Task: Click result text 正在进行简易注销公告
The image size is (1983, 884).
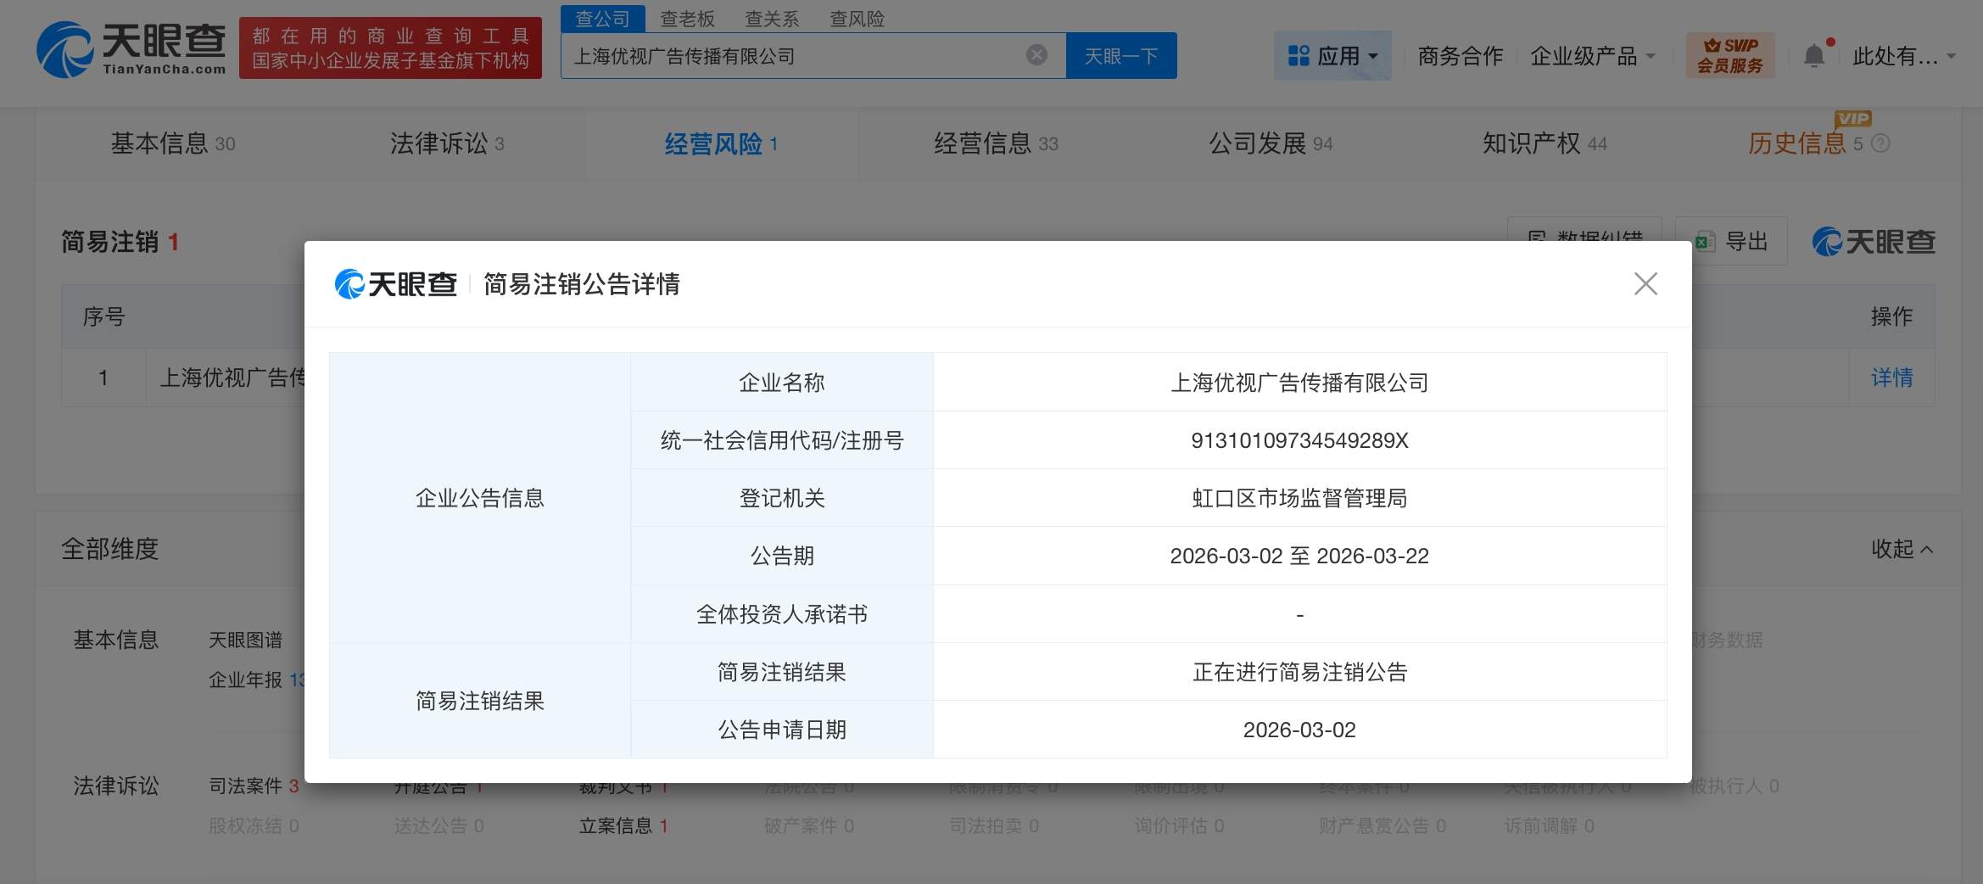Action: (x=1299, y=672)
